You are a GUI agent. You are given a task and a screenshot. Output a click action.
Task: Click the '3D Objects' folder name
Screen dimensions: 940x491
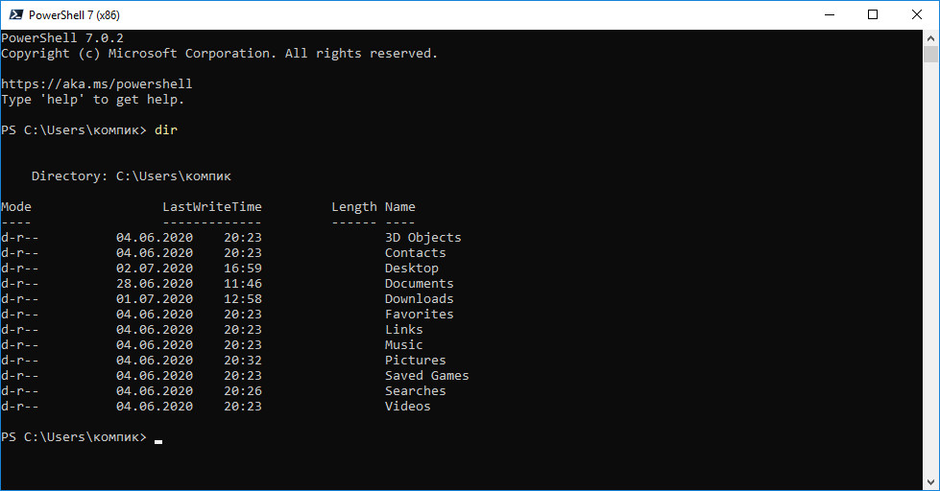tap(423, 238)
